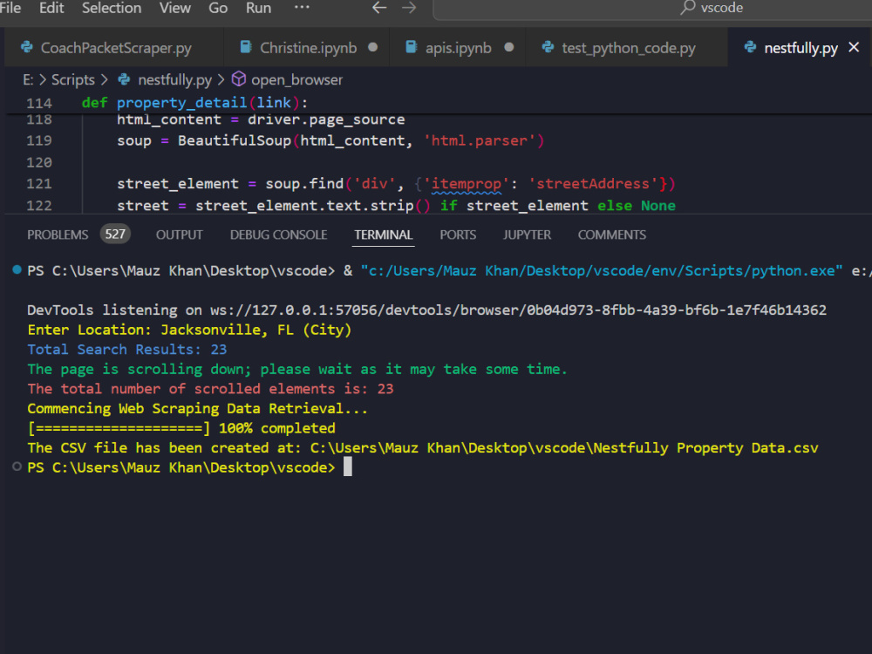
Task: Click line number 121 in gutter
Action: point(39,184)
